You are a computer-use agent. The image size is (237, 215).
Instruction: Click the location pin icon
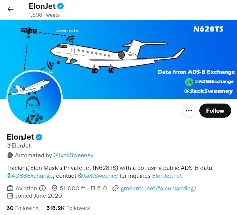54,188
